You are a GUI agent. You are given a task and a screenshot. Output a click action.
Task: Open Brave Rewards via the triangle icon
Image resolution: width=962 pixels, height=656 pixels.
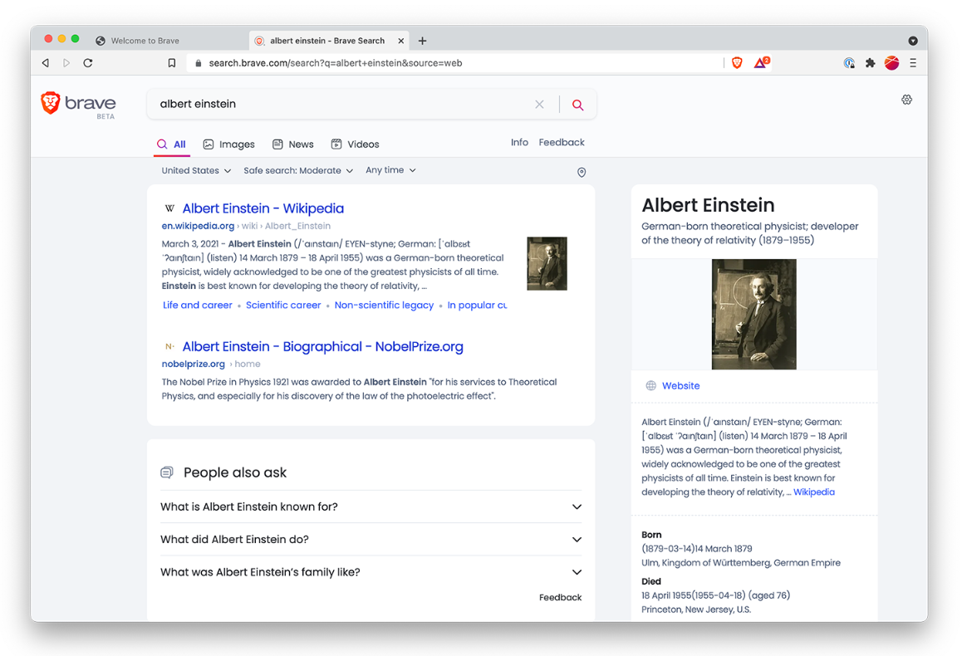click(x=759, y=62)
